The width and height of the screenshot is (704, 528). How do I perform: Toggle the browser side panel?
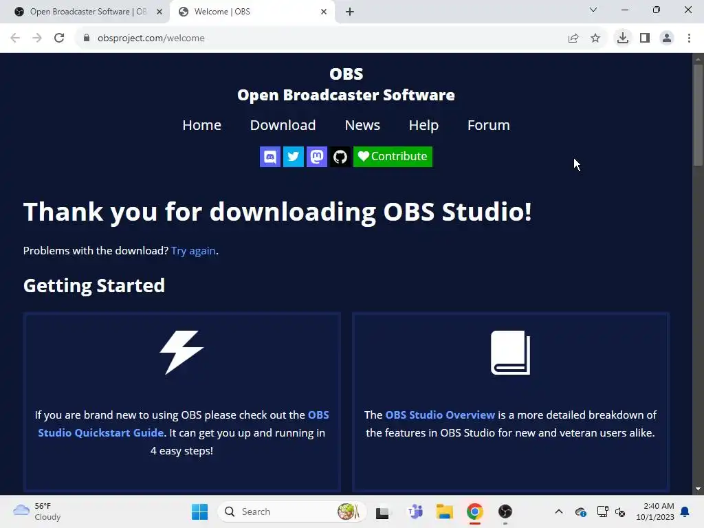[x=645, y=38]
